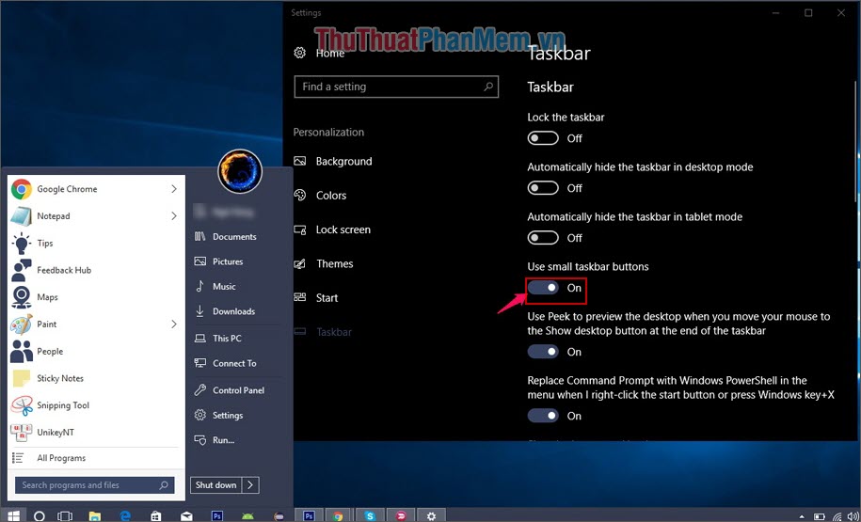This screenshot has width=861, height=522.
Task: Launch the Maps app
Action: (95, 297)
